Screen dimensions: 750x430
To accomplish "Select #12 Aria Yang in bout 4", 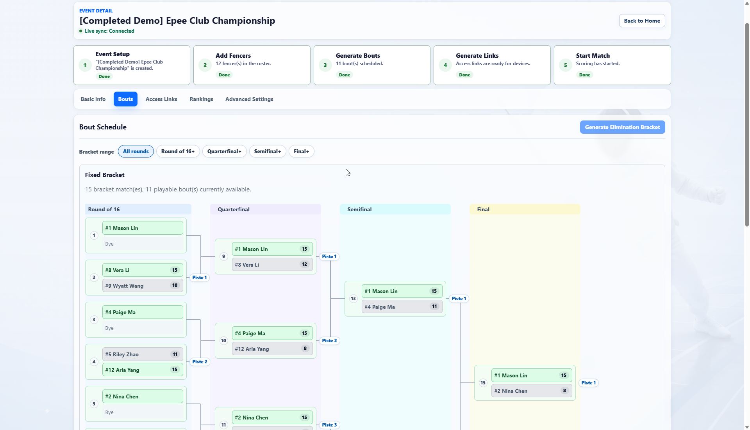I will (143, 370).
